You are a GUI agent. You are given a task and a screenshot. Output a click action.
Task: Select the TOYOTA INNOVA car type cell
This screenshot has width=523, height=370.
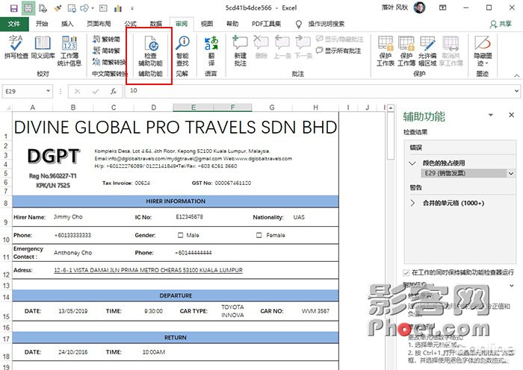click(232, 311)
